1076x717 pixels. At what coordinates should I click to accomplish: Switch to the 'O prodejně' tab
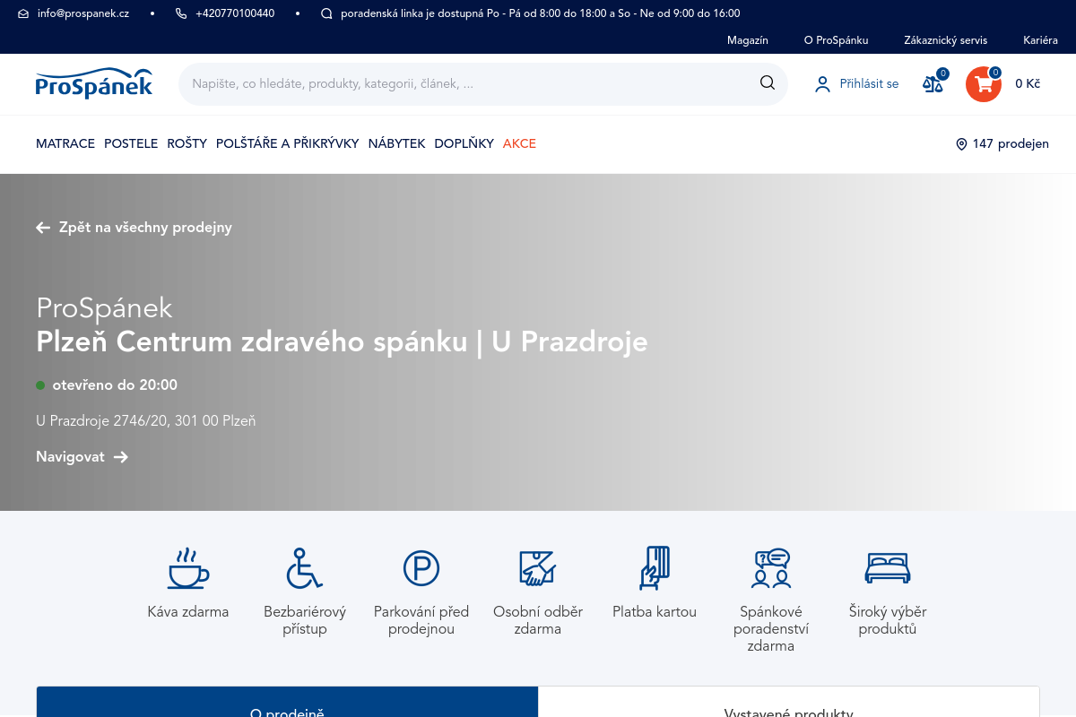click(x=287, y=708)
